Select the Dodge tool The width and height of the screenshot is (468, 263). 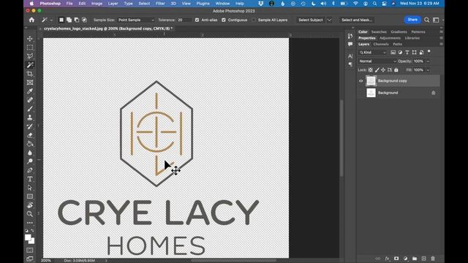pyautogui.click(x=30, y=161)
